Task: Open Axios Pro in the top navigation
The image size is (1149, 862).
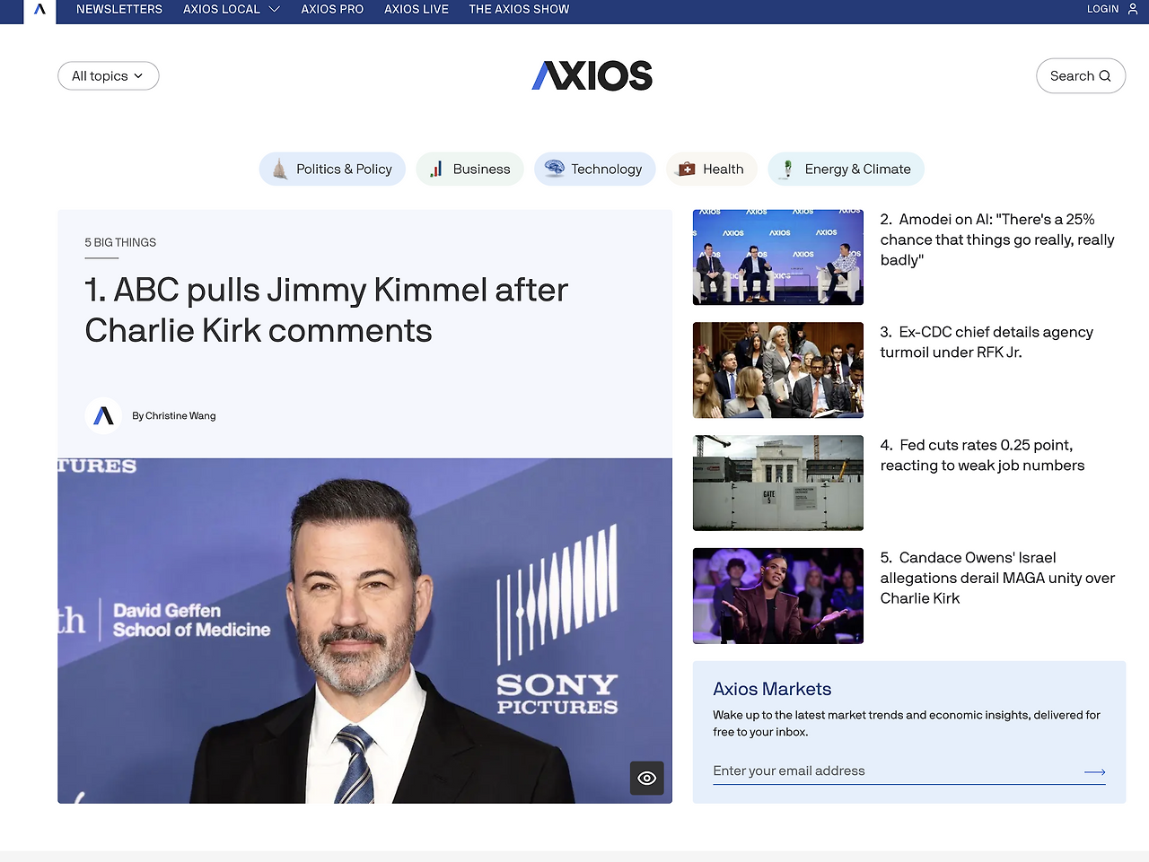Action: pyautogui.click(x=332, y=9)
